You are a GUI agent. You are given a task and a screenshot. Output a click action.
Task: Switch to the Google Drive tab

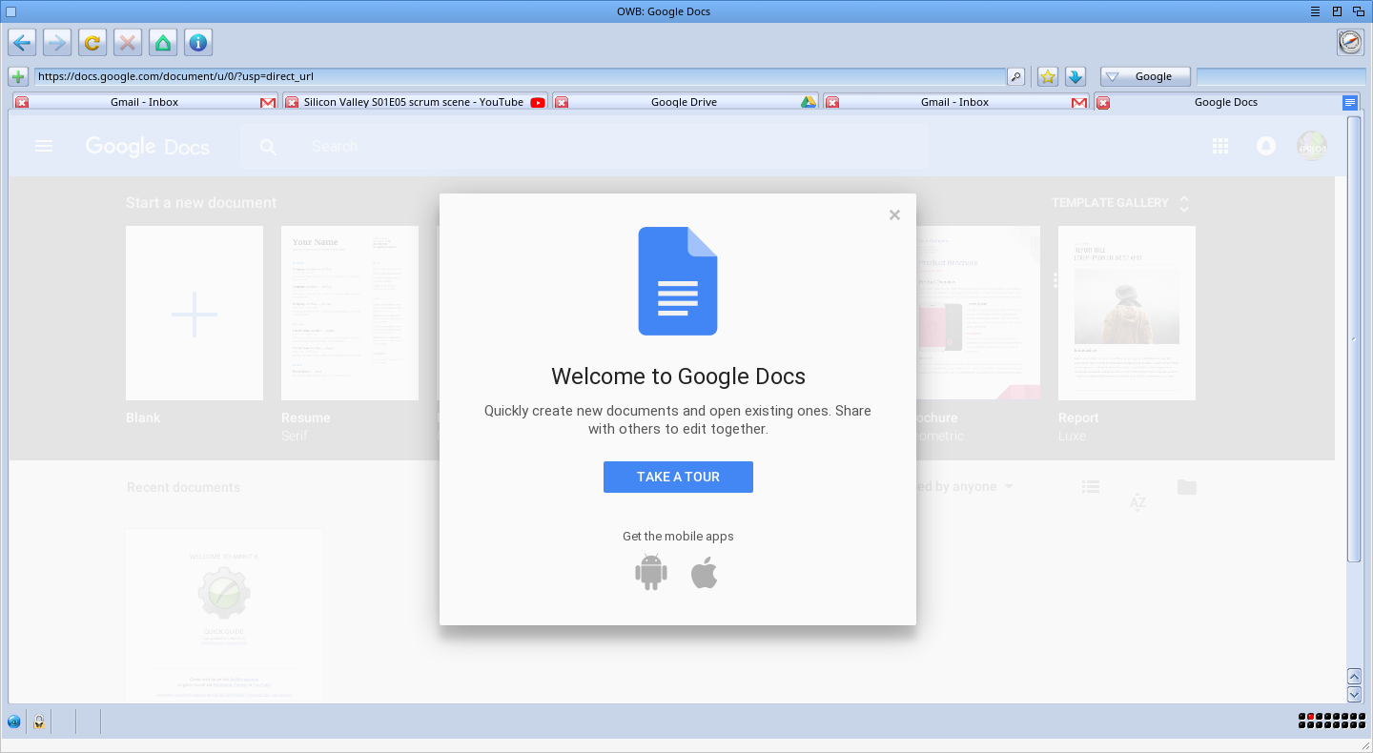point(685,102)
